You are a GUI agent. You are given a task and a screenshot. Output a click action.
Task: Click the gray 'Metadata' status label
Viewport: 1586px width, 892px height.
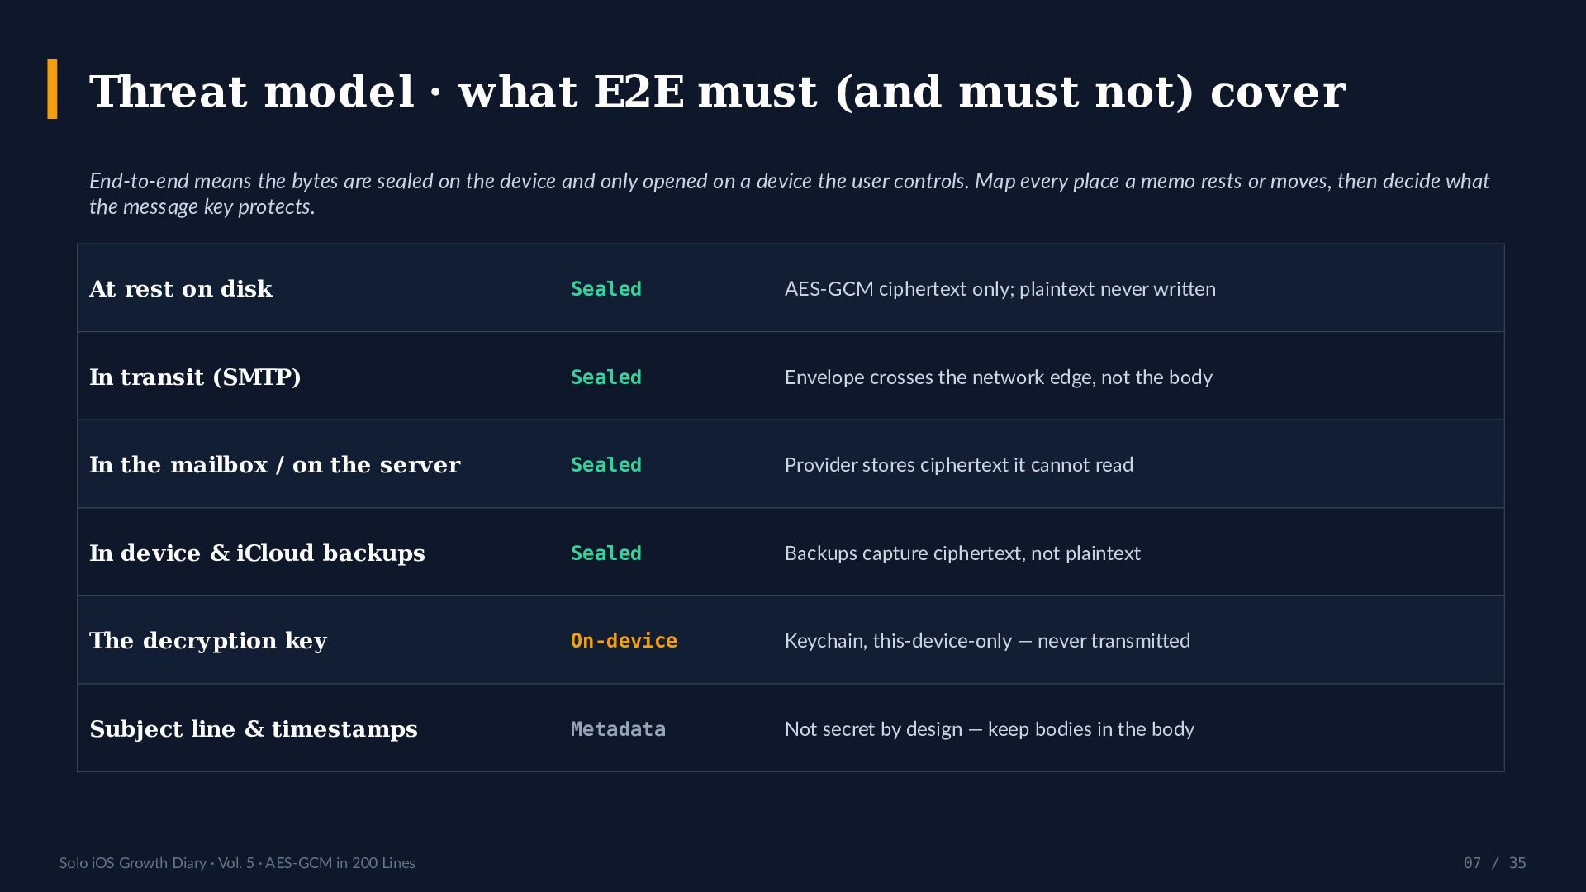pyautogui.click(x=618, y=729)
